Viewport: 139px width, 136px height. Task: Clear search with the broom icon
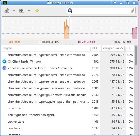[132, 11]
